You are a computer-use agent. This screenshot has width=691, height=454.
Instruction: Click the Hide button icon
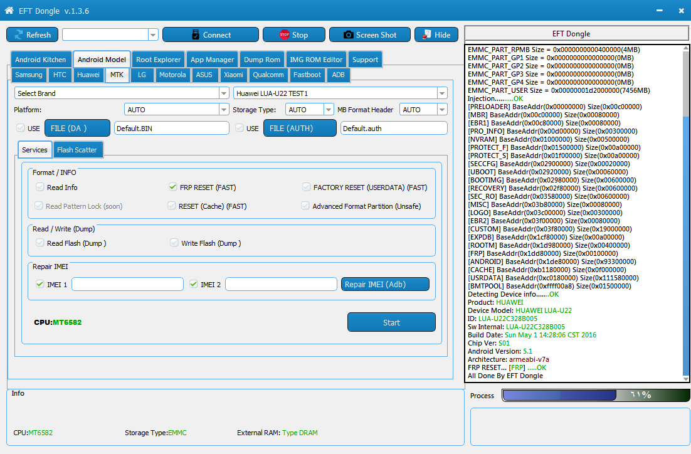tap(426, 34)
